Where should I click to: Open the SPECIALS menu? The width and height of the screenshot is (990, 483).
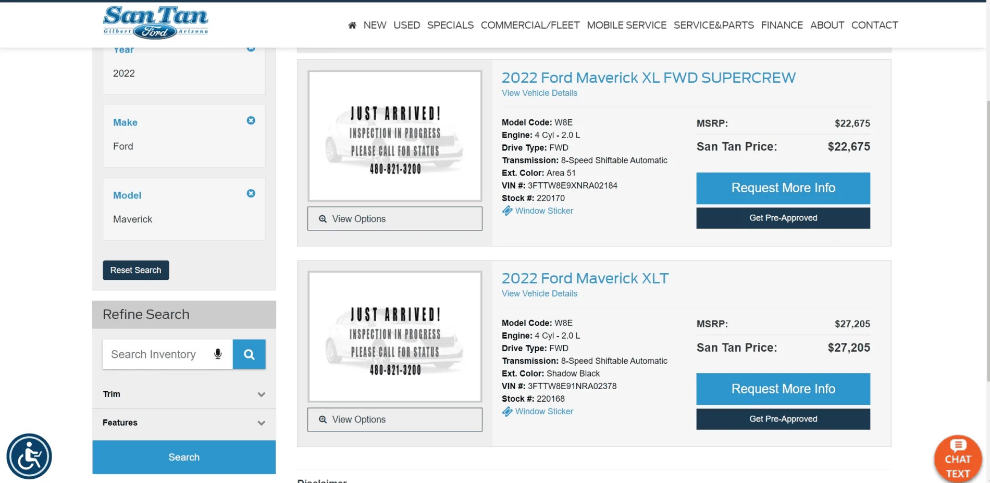point(451,25)
